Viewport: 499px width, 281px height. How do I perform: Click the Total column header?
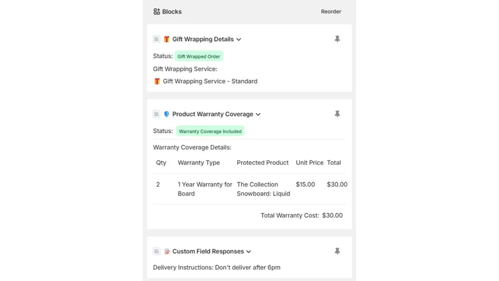(334, 162)
